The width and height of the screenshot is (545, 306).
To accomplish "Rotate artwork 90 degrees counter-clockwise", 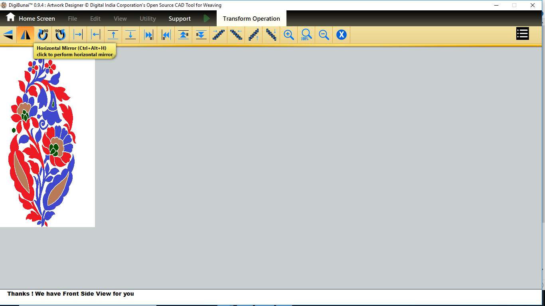I will [60, 35].
